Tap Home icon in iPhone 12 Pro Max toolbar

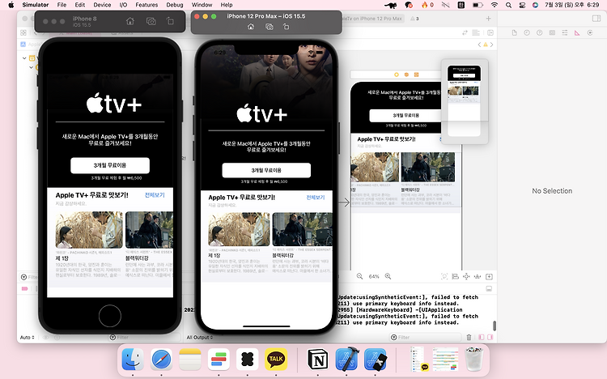point(251,27)
